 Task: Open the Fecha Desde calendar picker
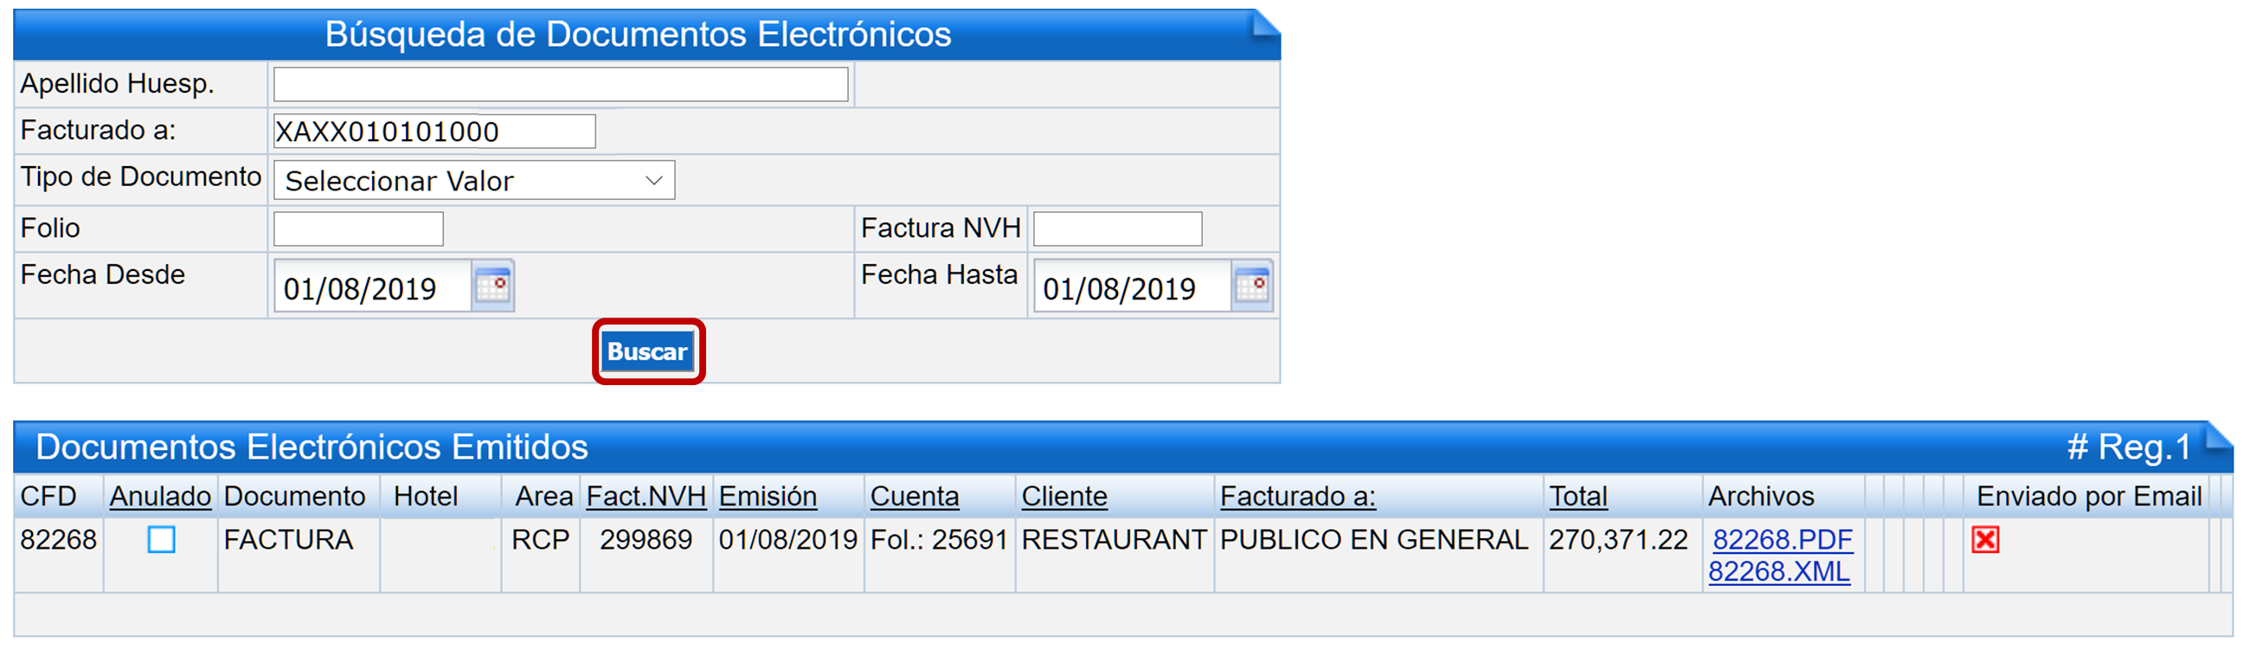click(492, 286)
